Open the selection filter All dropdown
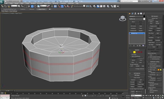 (x=14, y=6)
